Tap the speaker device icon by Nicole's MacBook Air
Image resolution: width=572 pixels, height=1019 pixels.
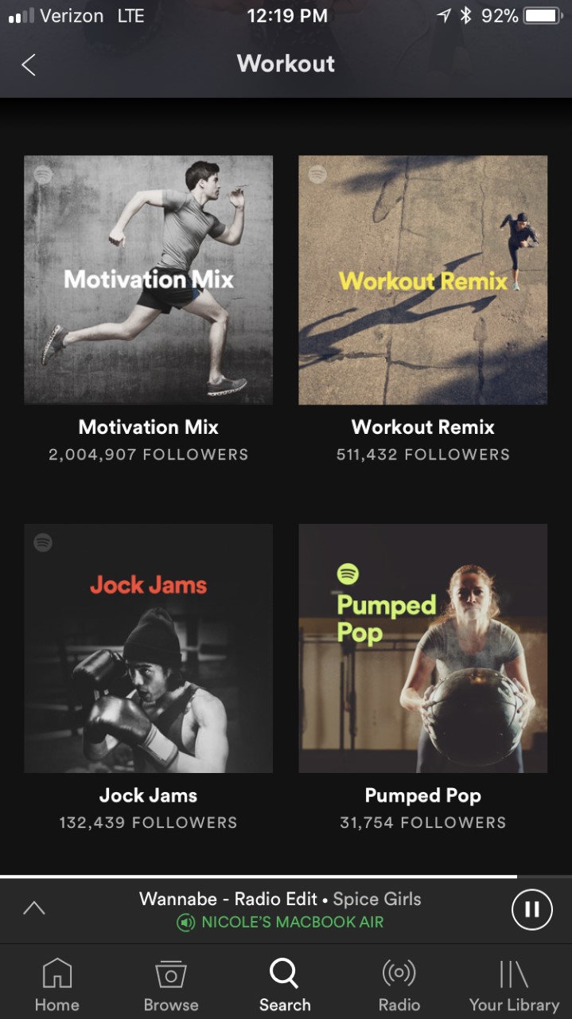click(x=185, y=923)
